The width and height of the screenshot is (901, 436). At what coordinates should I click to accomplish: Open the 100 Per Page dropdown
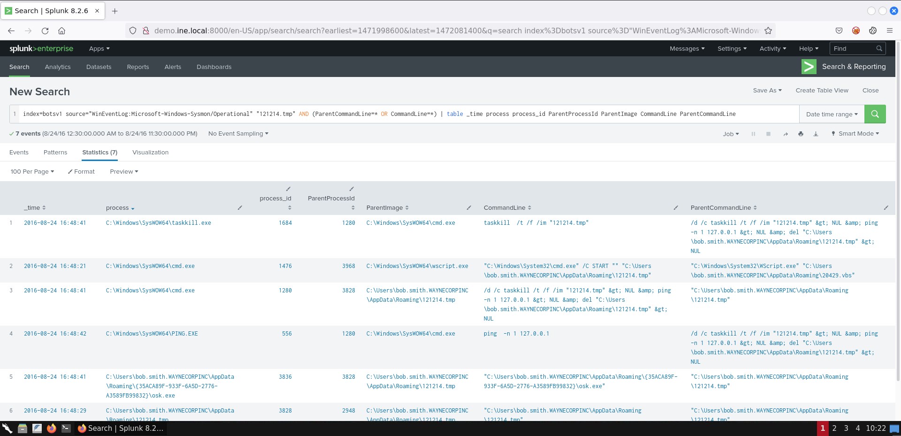[32, 172]
